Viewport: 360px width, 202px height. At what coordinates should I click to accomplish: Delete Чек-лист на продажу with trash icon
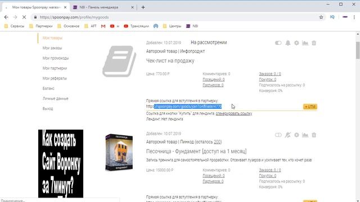click(314, 43)
